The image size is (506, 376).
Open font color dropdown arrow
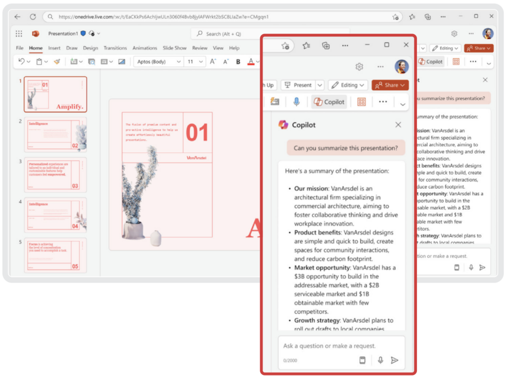pos(257,62)
